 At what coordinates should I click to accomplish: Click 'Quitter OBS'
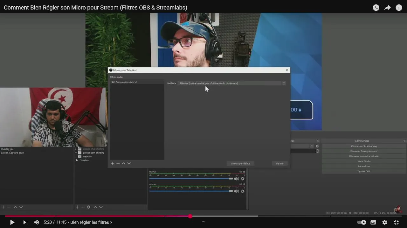364,171
